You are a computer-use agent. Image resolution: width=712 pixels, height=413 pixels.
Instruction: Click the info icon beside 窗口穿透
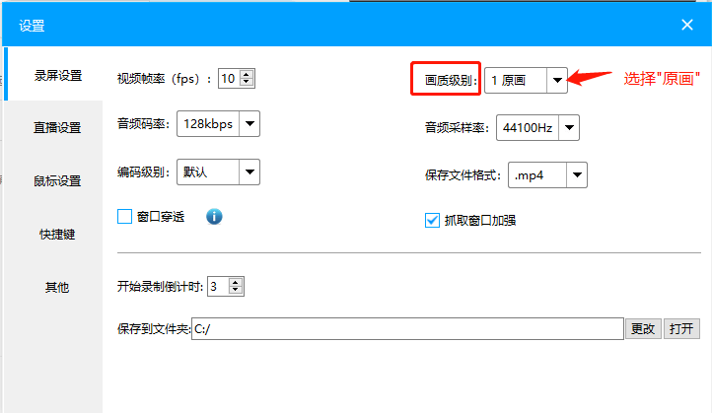click(x=214, y=217)
